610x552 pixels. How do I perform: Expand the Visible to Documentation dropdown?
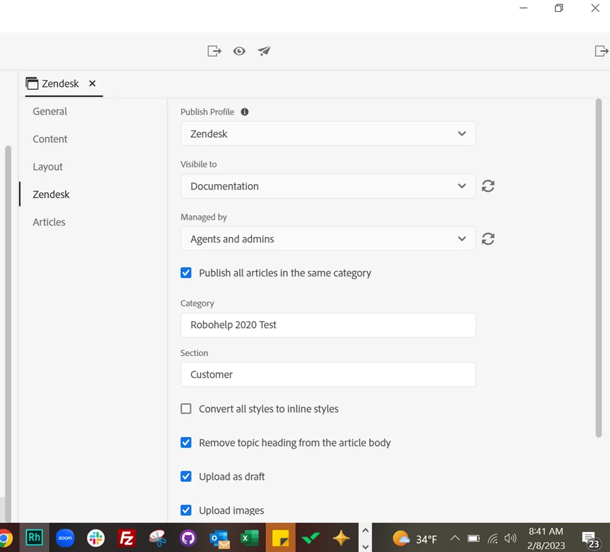(328, 186)
